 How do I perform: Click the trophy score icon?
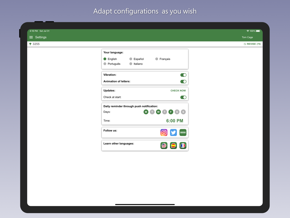(x=30, y=44)
